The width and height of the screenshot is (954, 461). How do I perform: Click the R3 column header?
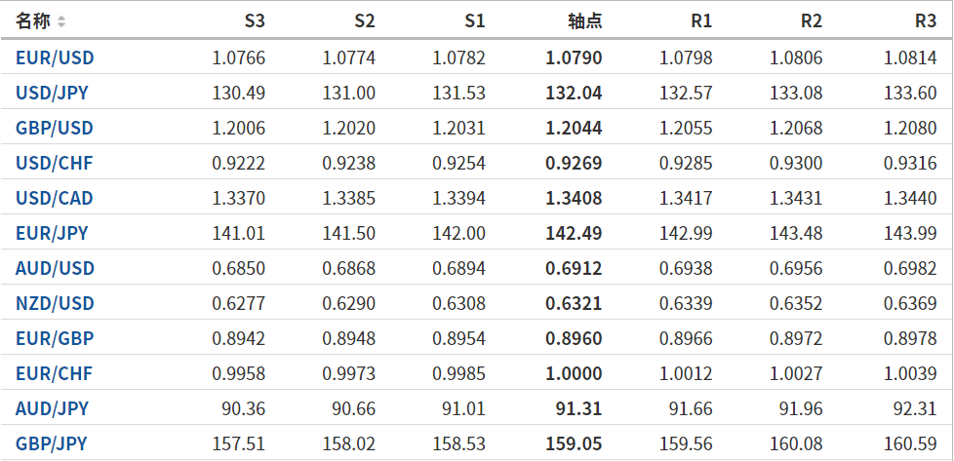point(926,20)
